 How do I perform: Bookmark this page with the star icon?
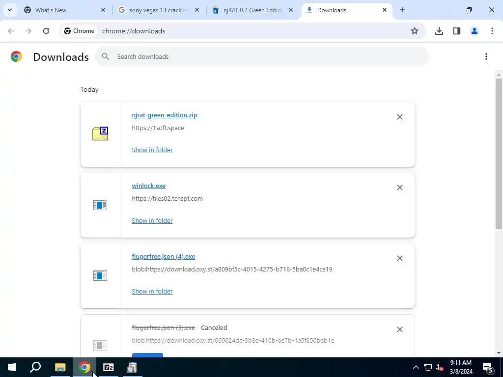tap(415, 31)
